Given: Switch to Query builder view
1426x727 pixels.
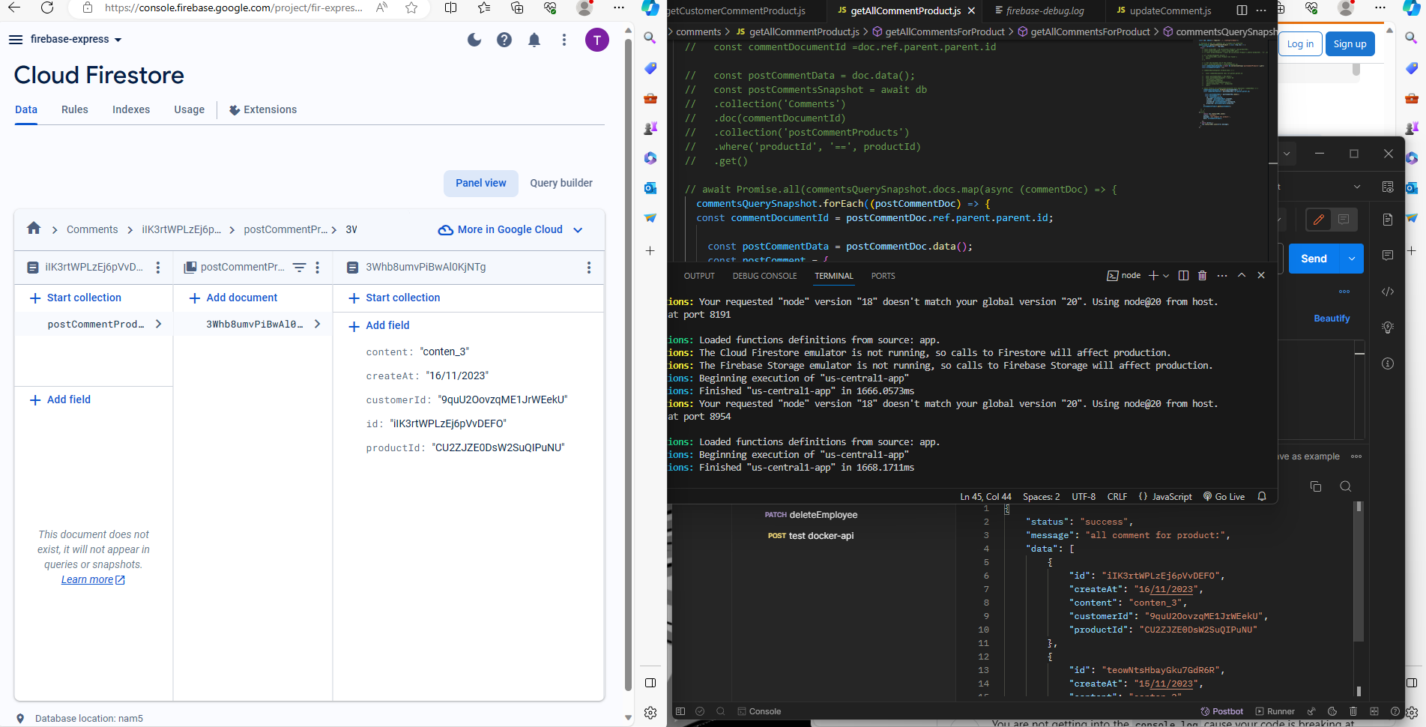Looking at the screenshot, I should tap(561, 183).
